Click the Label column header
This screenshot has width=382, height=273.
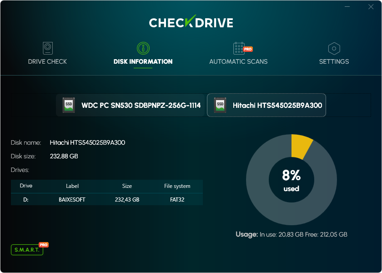point(72,186)
